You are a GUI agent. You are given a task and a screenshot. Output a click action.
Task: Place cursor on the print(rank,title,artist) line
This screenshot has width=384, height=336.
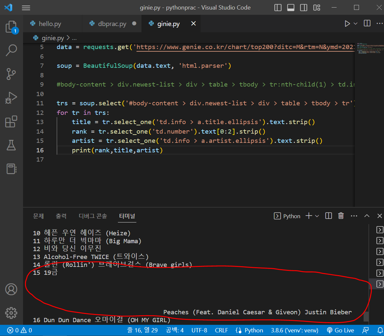[117, 150]
